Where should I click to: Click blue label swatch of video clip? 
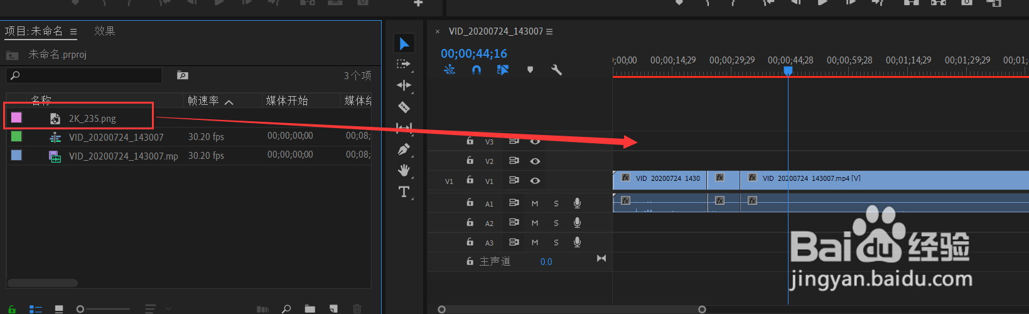pyautogui.click(x=16, y=155)
